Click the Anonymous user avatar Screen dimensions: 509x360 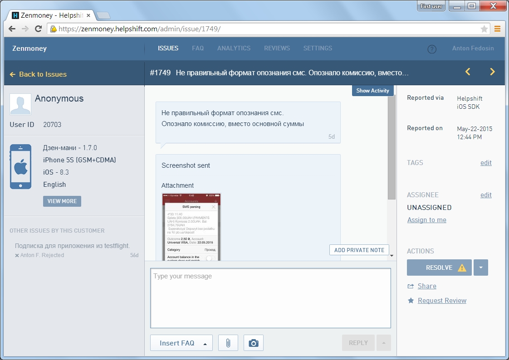[x=20, y=104]
